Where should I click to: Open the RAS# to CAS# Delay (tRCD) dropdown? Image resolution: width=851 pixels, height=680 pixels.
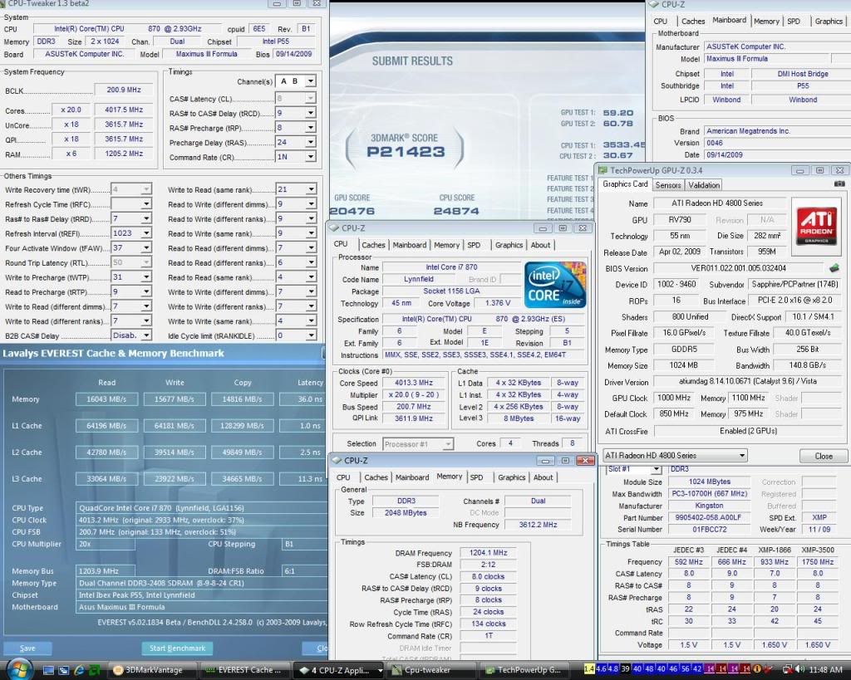click(311, 113)
